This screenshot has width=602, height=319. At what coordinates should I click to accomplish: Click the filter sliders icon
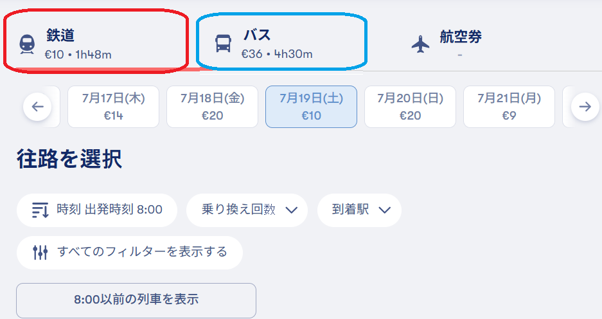pos(40,253)
